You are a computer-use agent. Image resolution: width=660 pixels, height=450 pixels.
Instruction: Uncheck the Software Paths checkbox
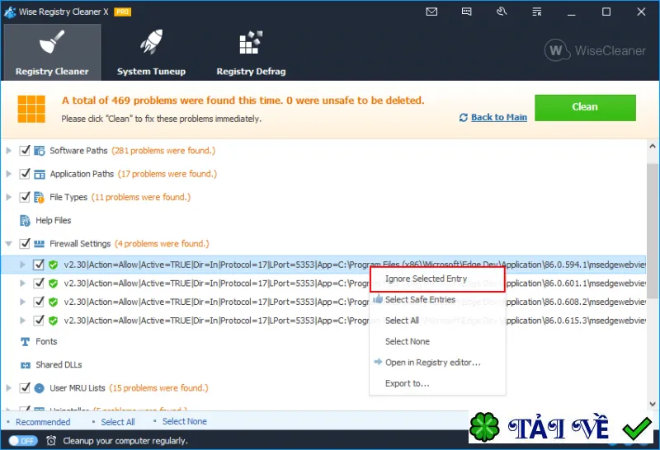[25, 150]
